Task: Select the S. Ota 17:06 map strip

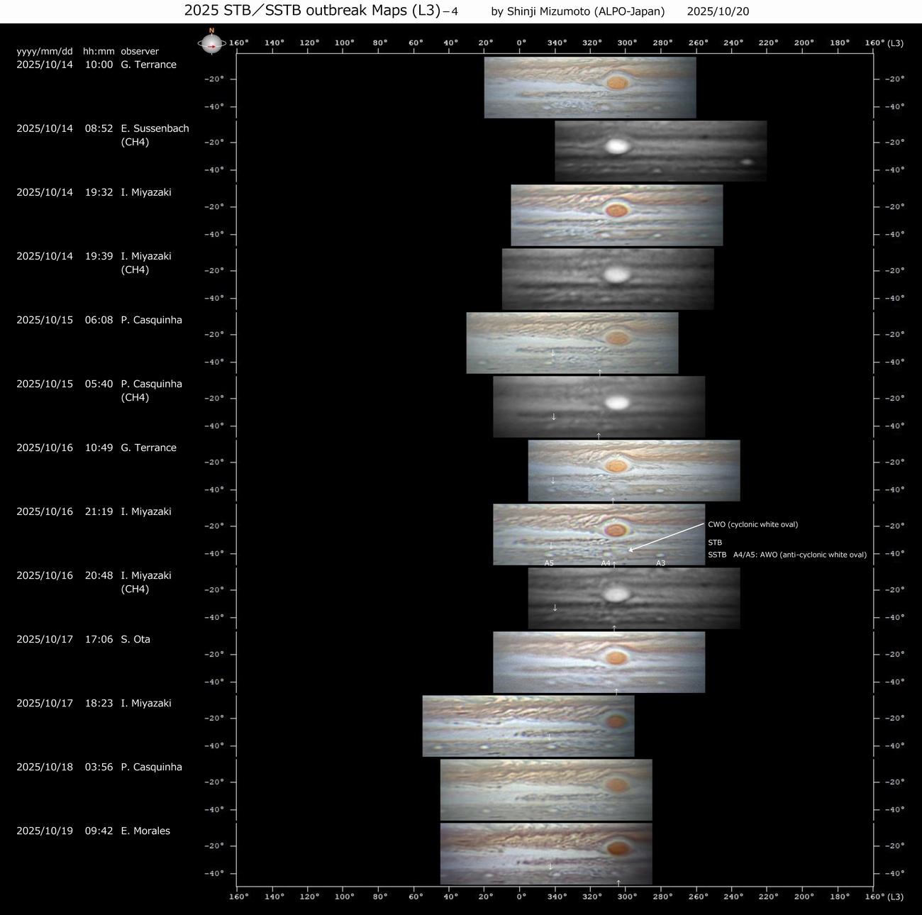Action: click(599, 662)
